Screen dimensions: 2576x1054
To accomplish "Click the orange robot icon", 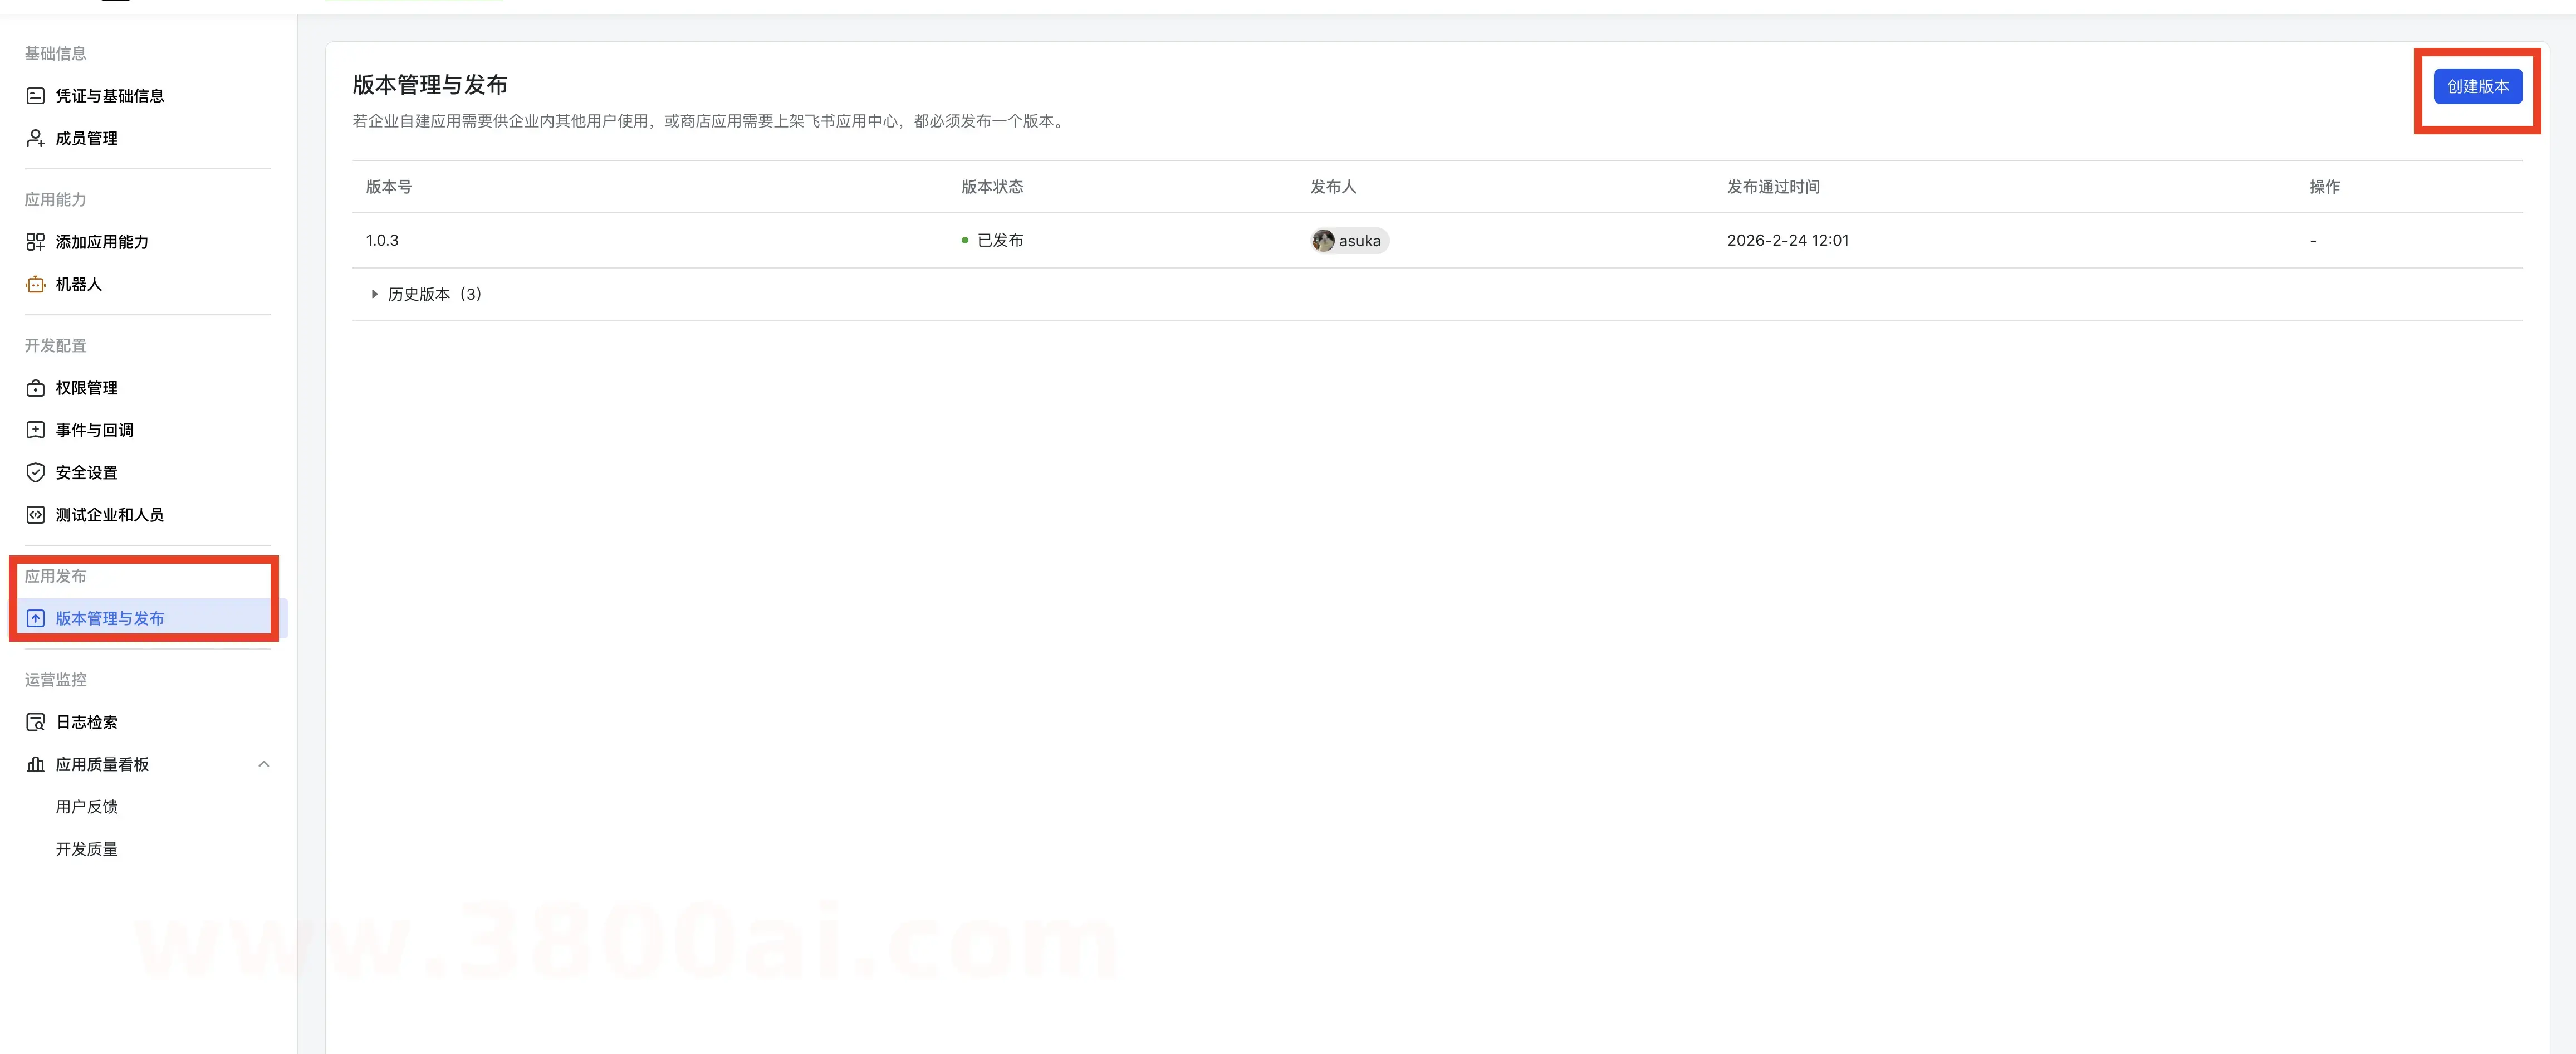I will click(35, 284).
